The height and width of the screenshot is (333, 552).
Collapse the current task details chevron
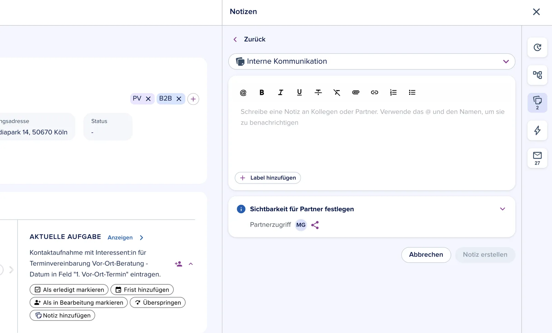pyautogui.click(x=191, y=264)
